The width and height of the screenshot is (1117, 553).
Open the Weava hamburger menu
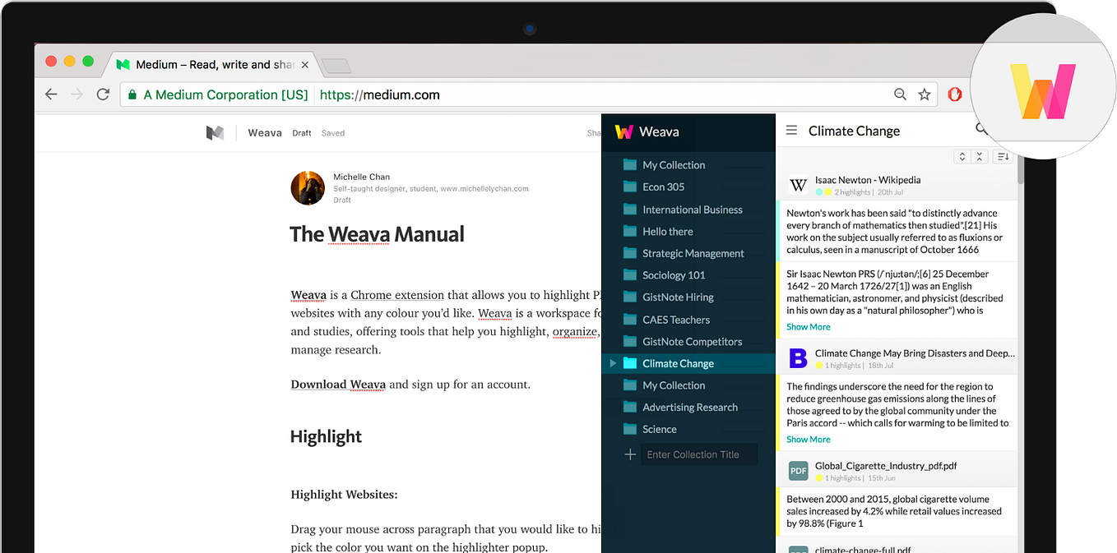(791, 131)
